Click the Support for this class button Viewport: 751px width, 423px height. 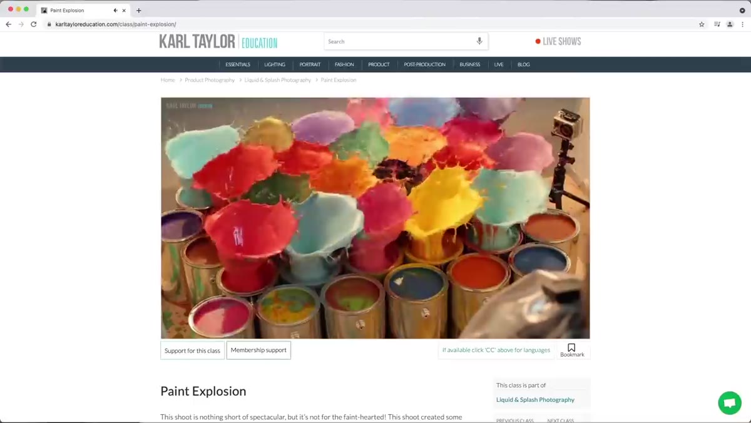tap(192, 350)
